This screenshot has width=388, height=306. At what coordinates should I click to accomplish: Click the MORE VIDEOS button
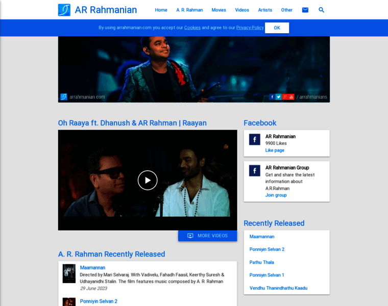tap(208, 236)
